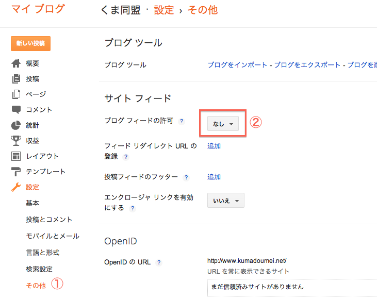This screenshot has width=377, height=299.
Task: Click the pie chart 統計 icon
Action: [x=16, y=125]
